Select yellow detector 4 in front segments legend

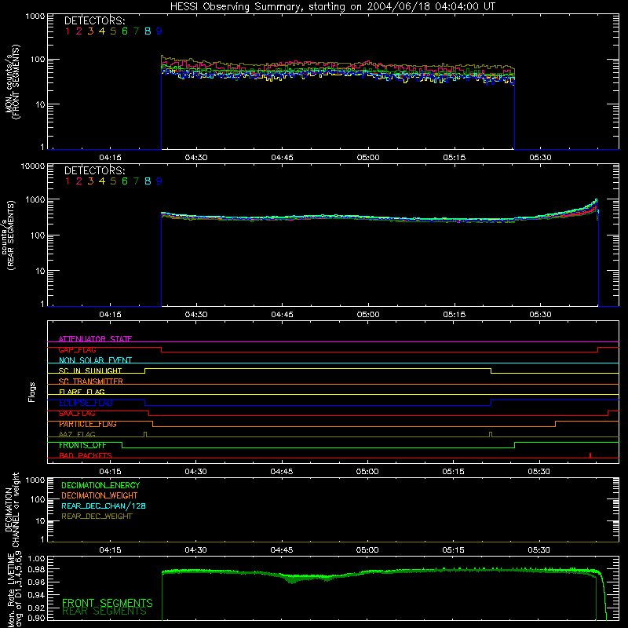(102, 31)
